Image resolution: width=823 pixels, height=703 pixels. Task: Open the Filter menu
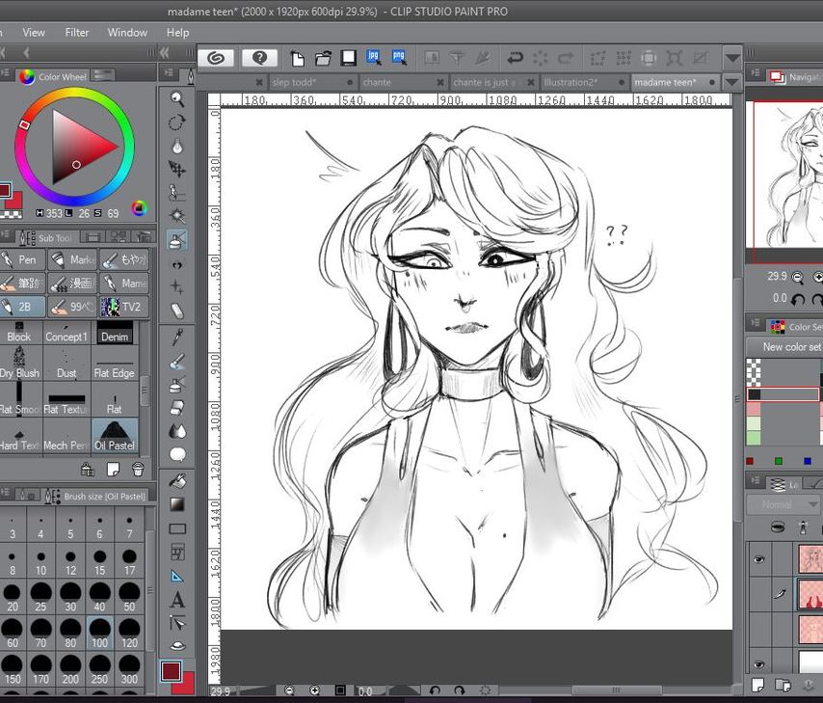click(76, 32)
